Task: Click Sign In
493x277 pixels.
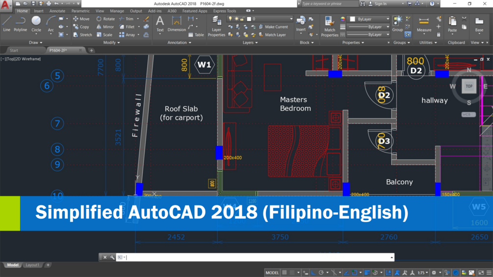Action: [x=377, y=3]
